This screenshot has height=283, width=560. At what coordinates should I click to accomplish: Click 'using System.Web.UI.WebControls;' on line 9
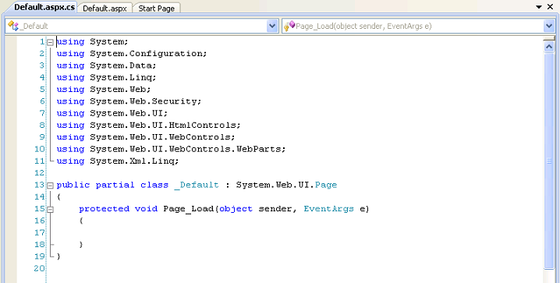pyautogui.click(x=146, y=137)
